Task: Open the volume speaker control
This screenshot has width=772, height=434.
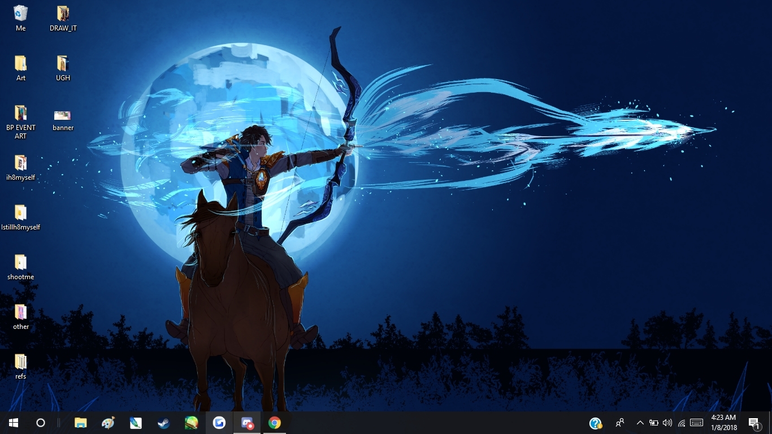Action: pos(667,423)
